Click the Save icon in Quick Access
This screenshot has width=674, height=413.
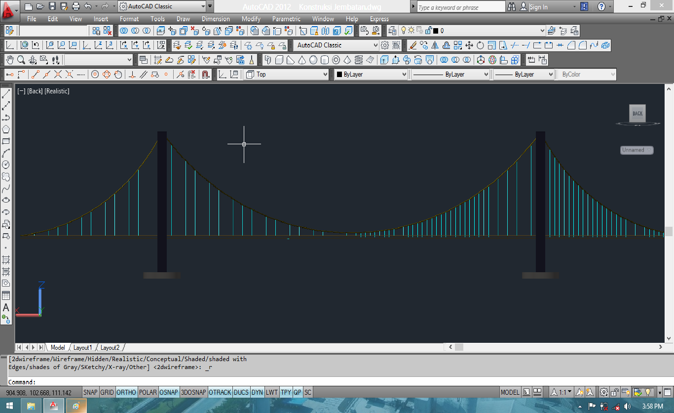pos(52,6)
